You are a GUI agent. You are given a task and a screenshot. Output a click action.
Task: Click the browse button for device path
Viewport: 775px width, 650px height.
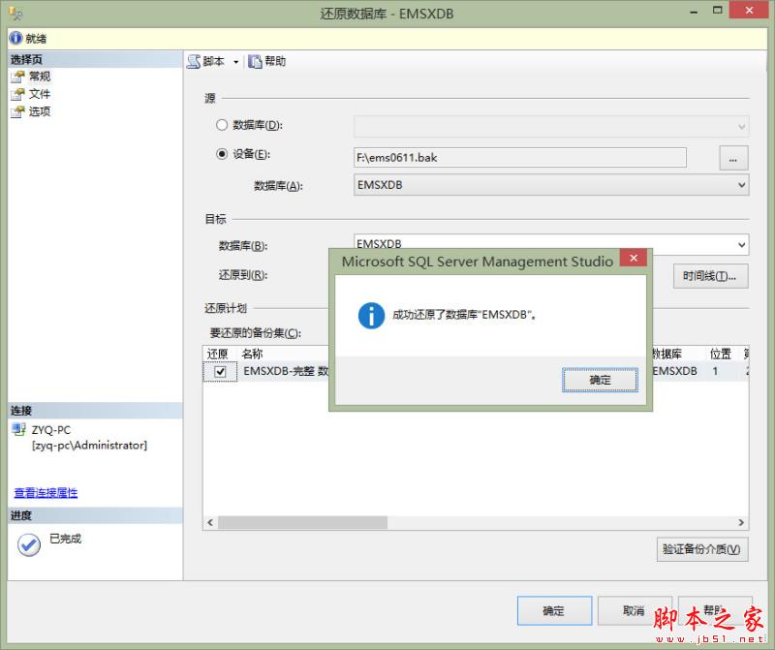pyautogui.click(x=732, y=157)
